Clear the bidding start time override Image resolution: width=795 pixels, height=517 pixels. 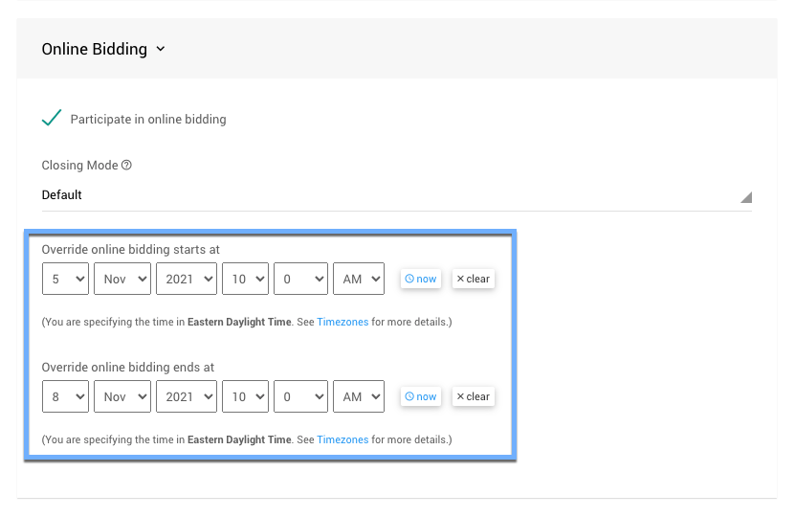coord(473,279)
